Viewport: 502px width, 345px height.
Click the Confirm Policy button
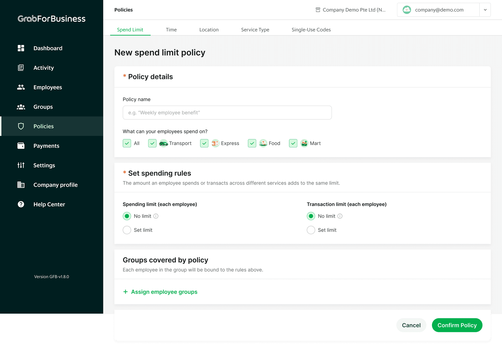click(x=457, y=325)
